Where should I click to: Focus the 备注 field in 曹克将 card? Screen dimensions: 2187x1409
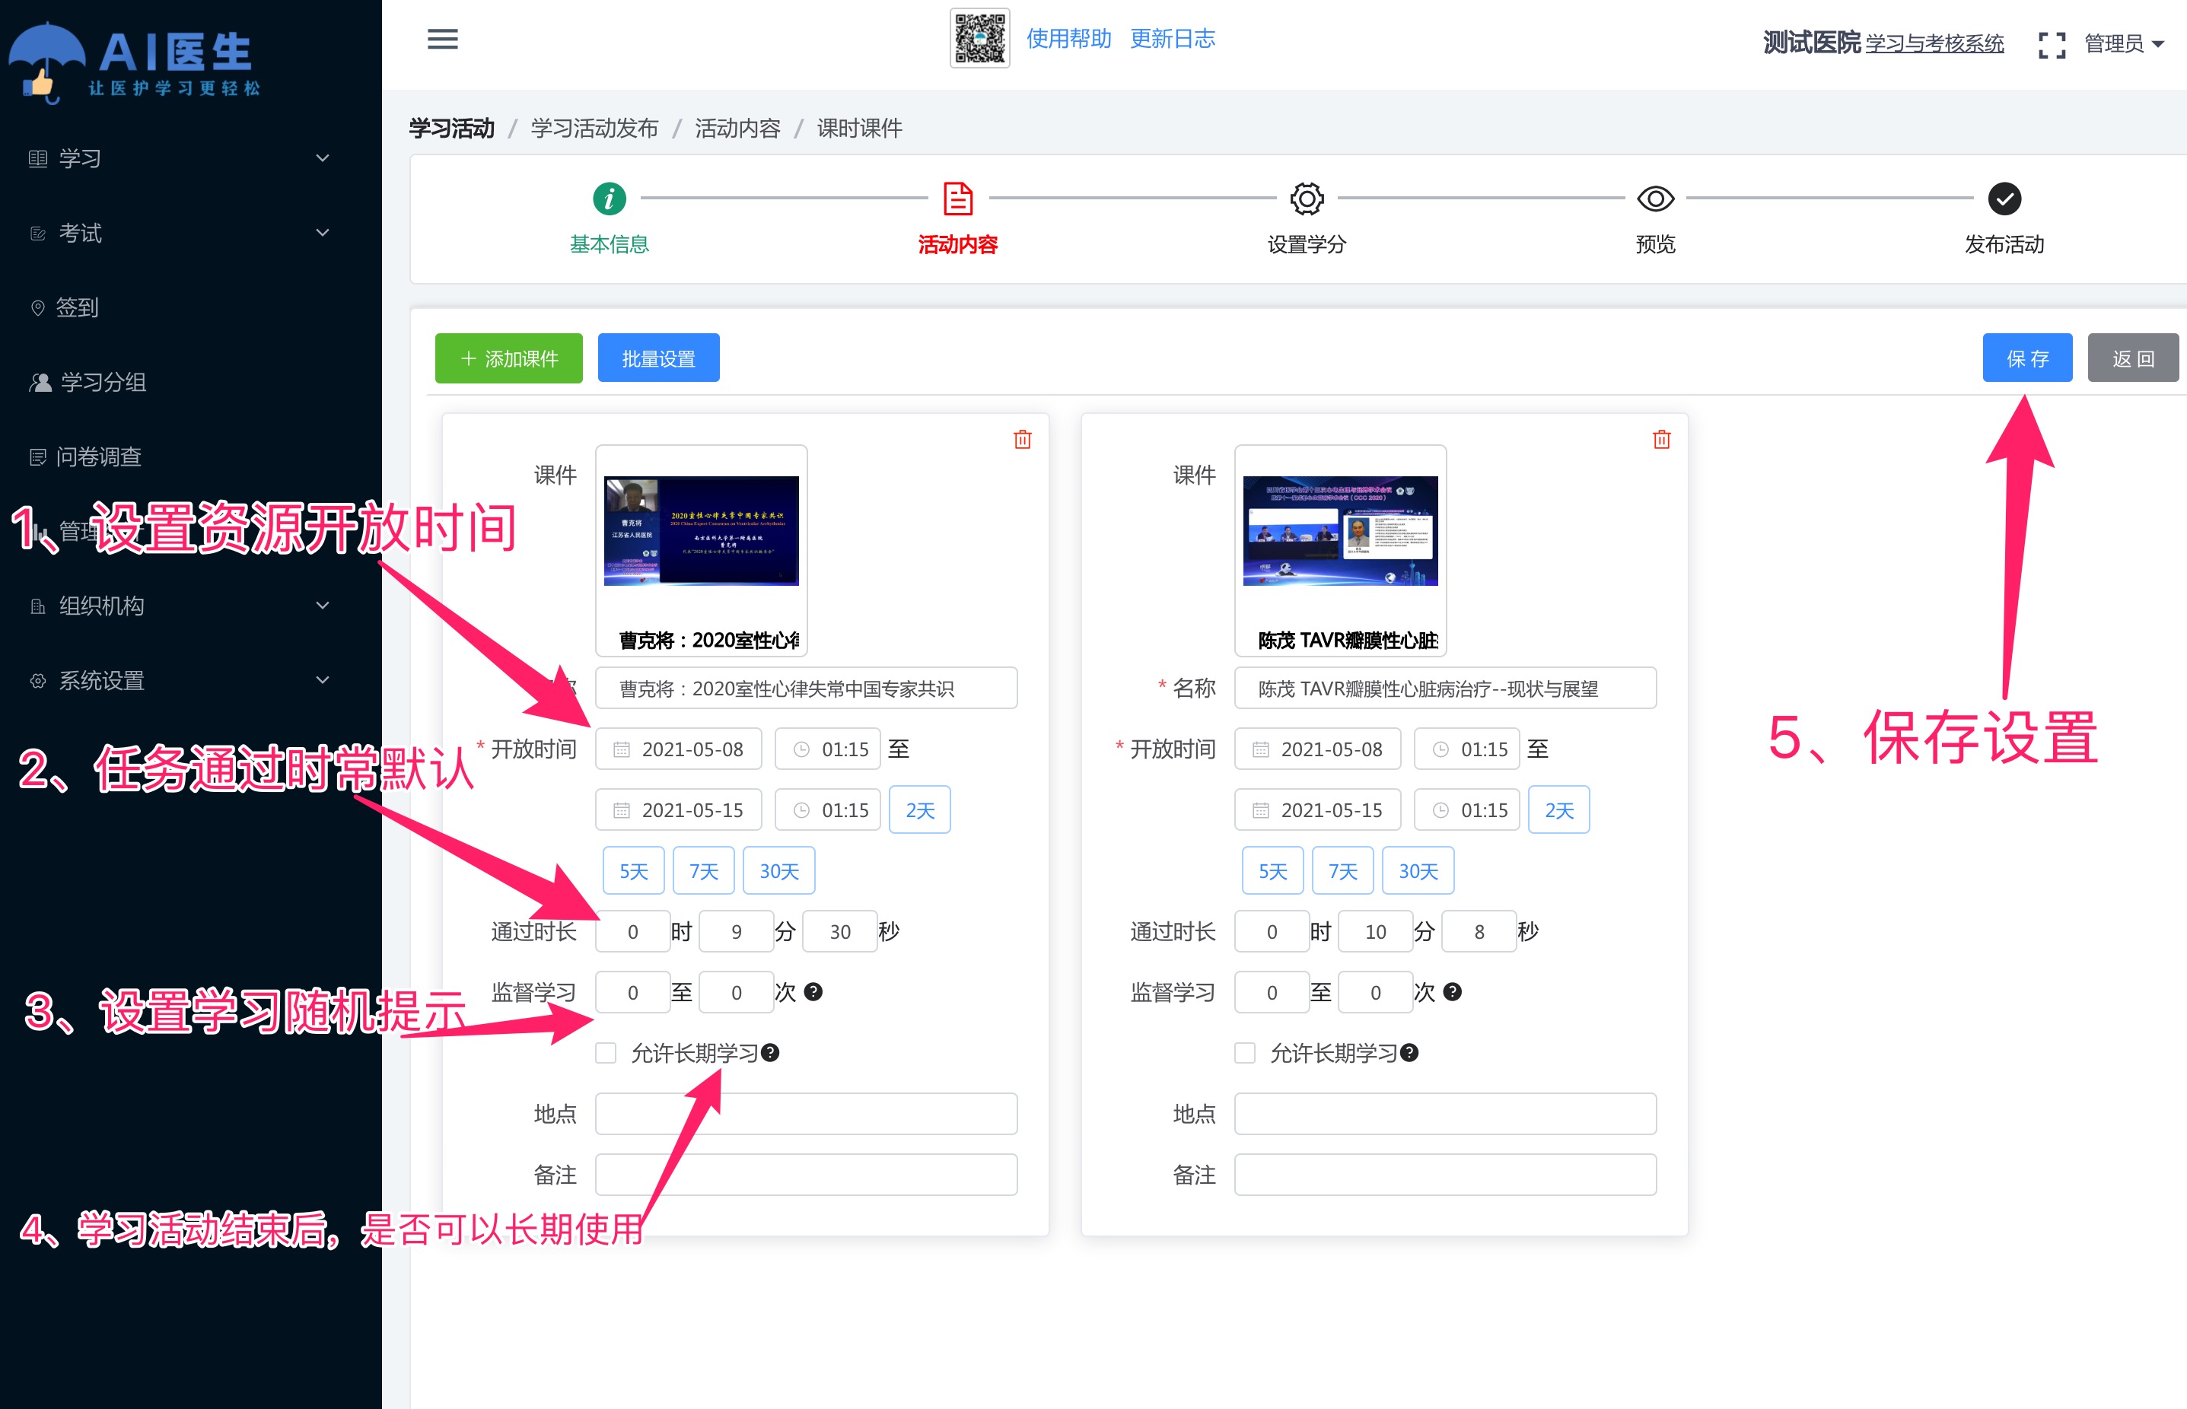tap(806, 1175)
